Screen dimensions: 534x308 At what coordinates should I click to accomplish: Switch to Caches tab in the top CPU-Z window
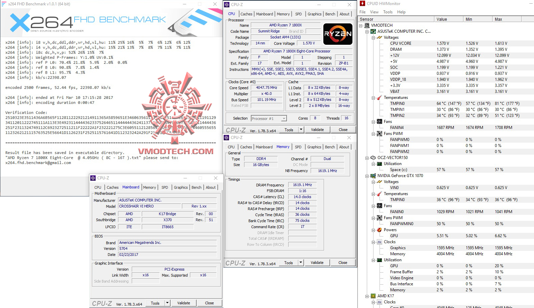246,14
